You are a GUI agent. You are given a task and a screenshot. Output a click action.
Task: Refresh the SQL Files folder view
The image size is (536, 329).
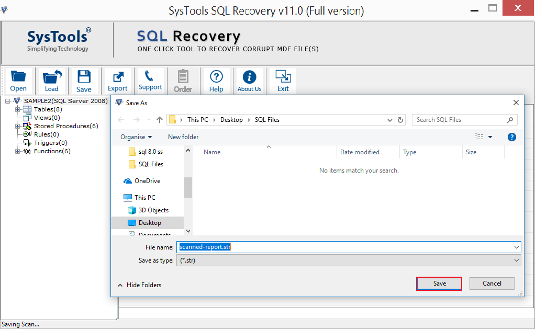(400, 120)
